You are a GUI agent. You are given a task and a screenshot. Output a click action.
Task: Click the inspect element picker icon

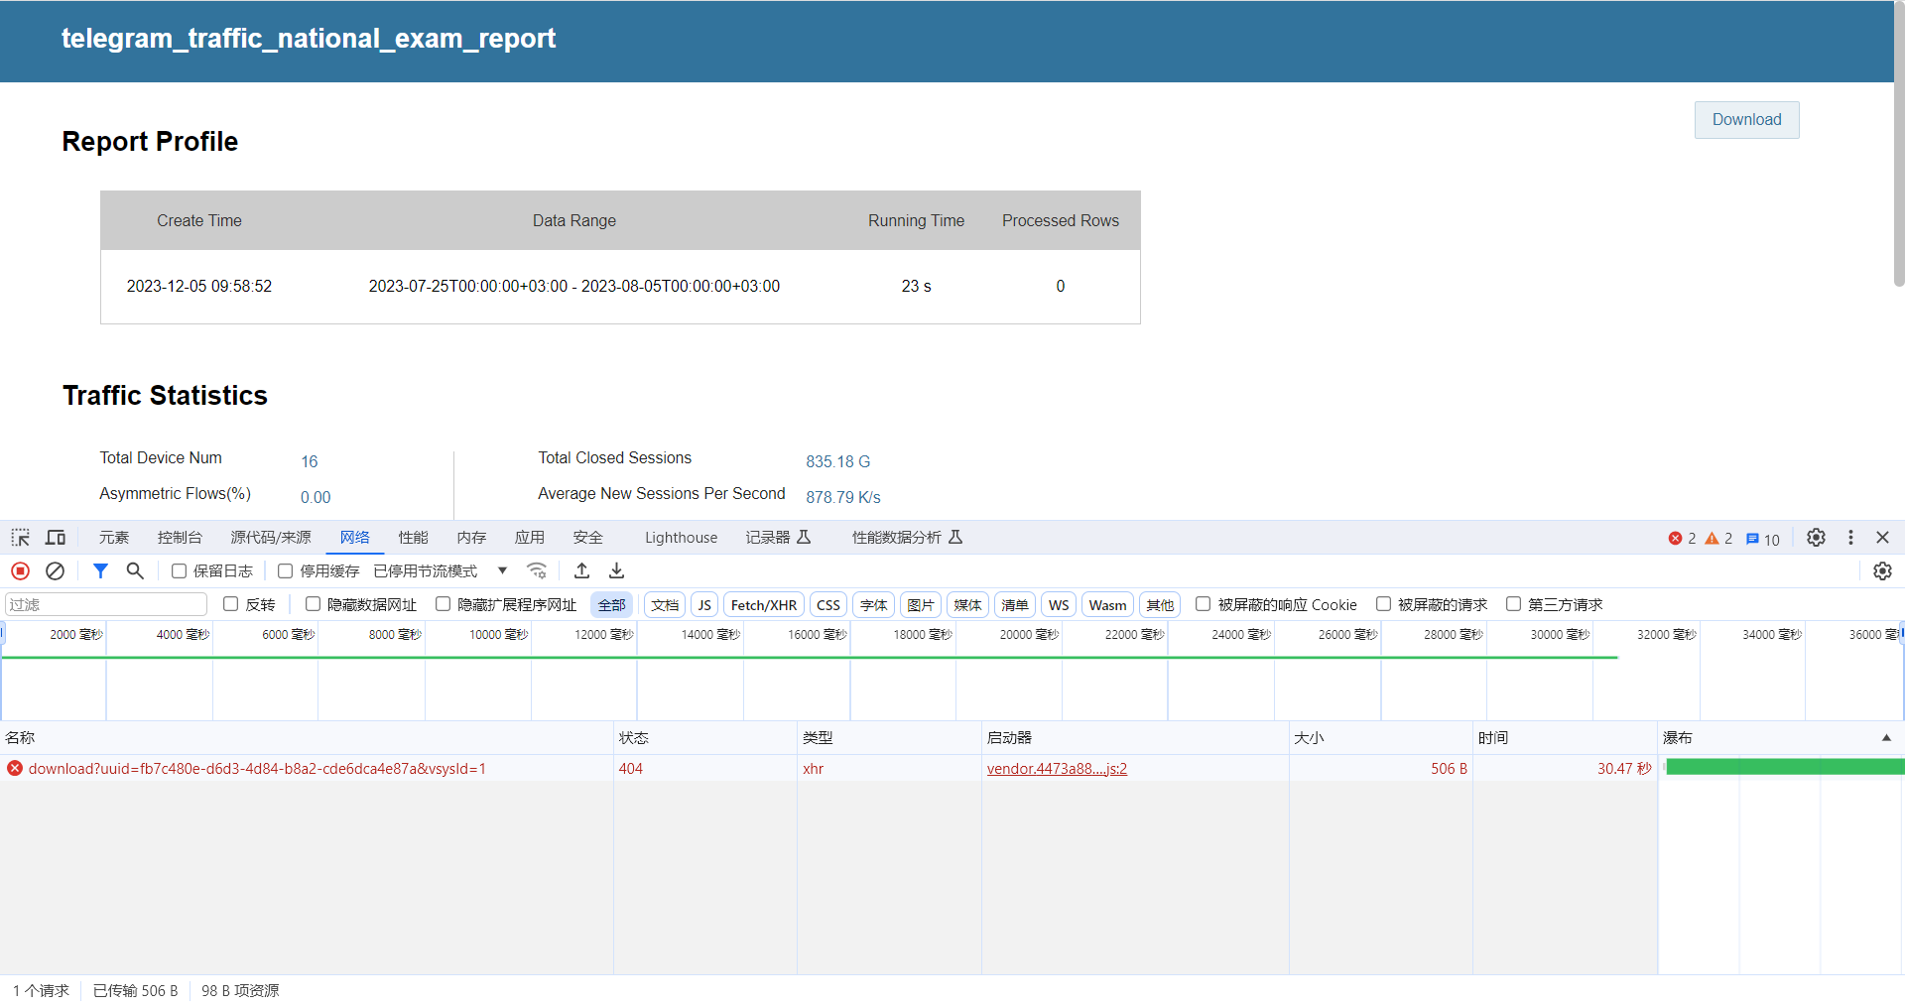tap(21, 538)
